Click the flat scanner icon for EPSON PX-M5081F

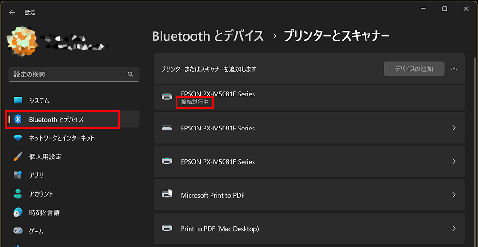coord(167,128)
